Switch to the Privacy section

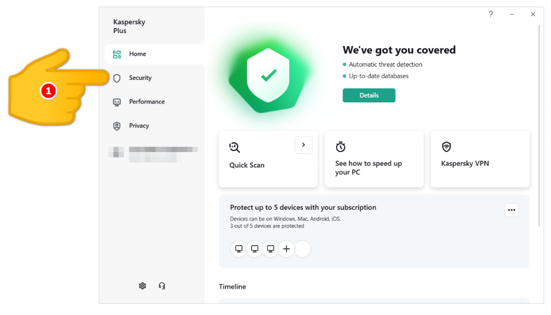139,126
